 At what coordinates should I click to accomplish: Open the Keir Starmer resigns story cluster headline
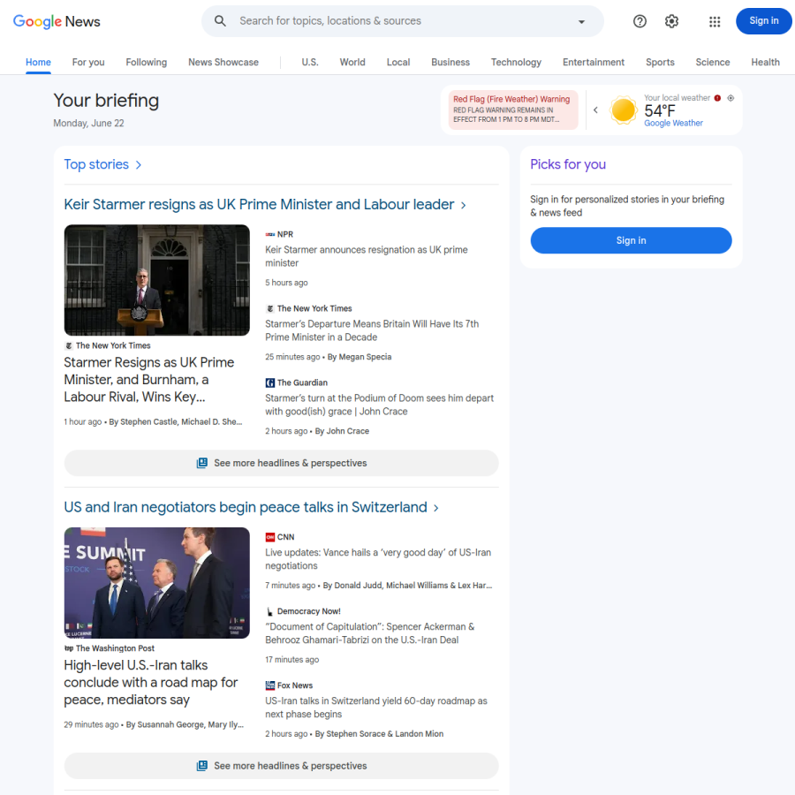coord(259,204)
